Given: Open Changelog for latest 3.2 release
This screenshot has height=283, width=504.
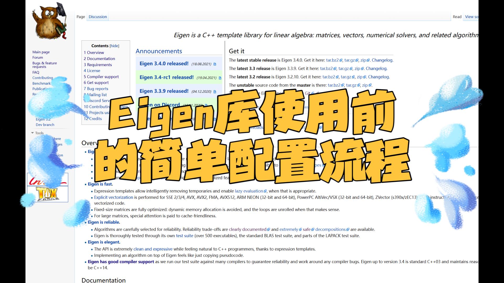Looking at the screenshot, I should click(379, 77).
